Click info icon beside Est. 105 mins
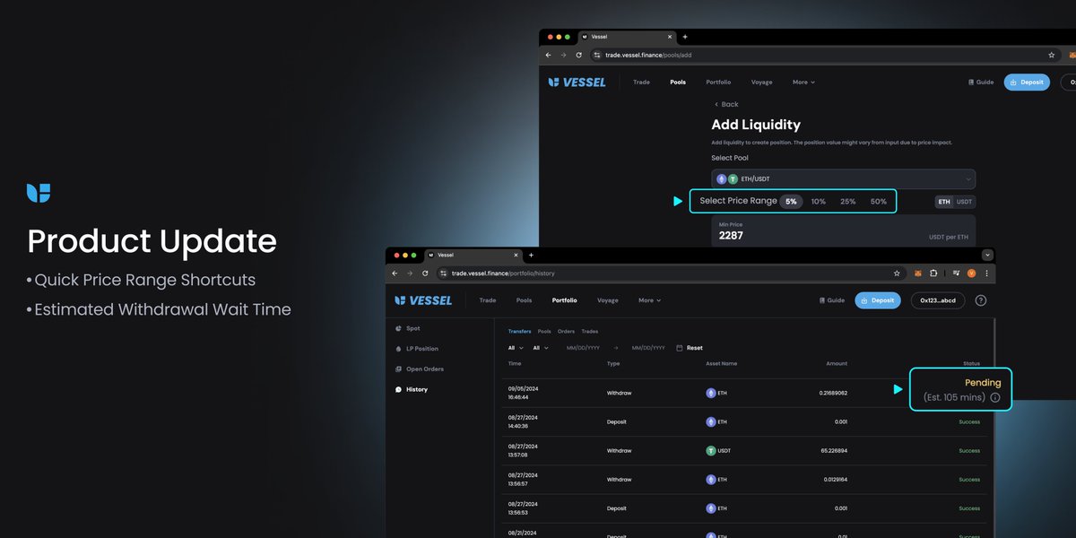The height and width of the screenshot is (538, 1076). 995,397
